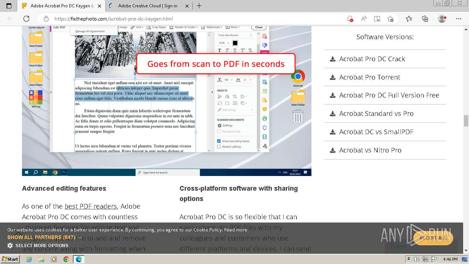Open the browser profile avatar

(442, 19)
